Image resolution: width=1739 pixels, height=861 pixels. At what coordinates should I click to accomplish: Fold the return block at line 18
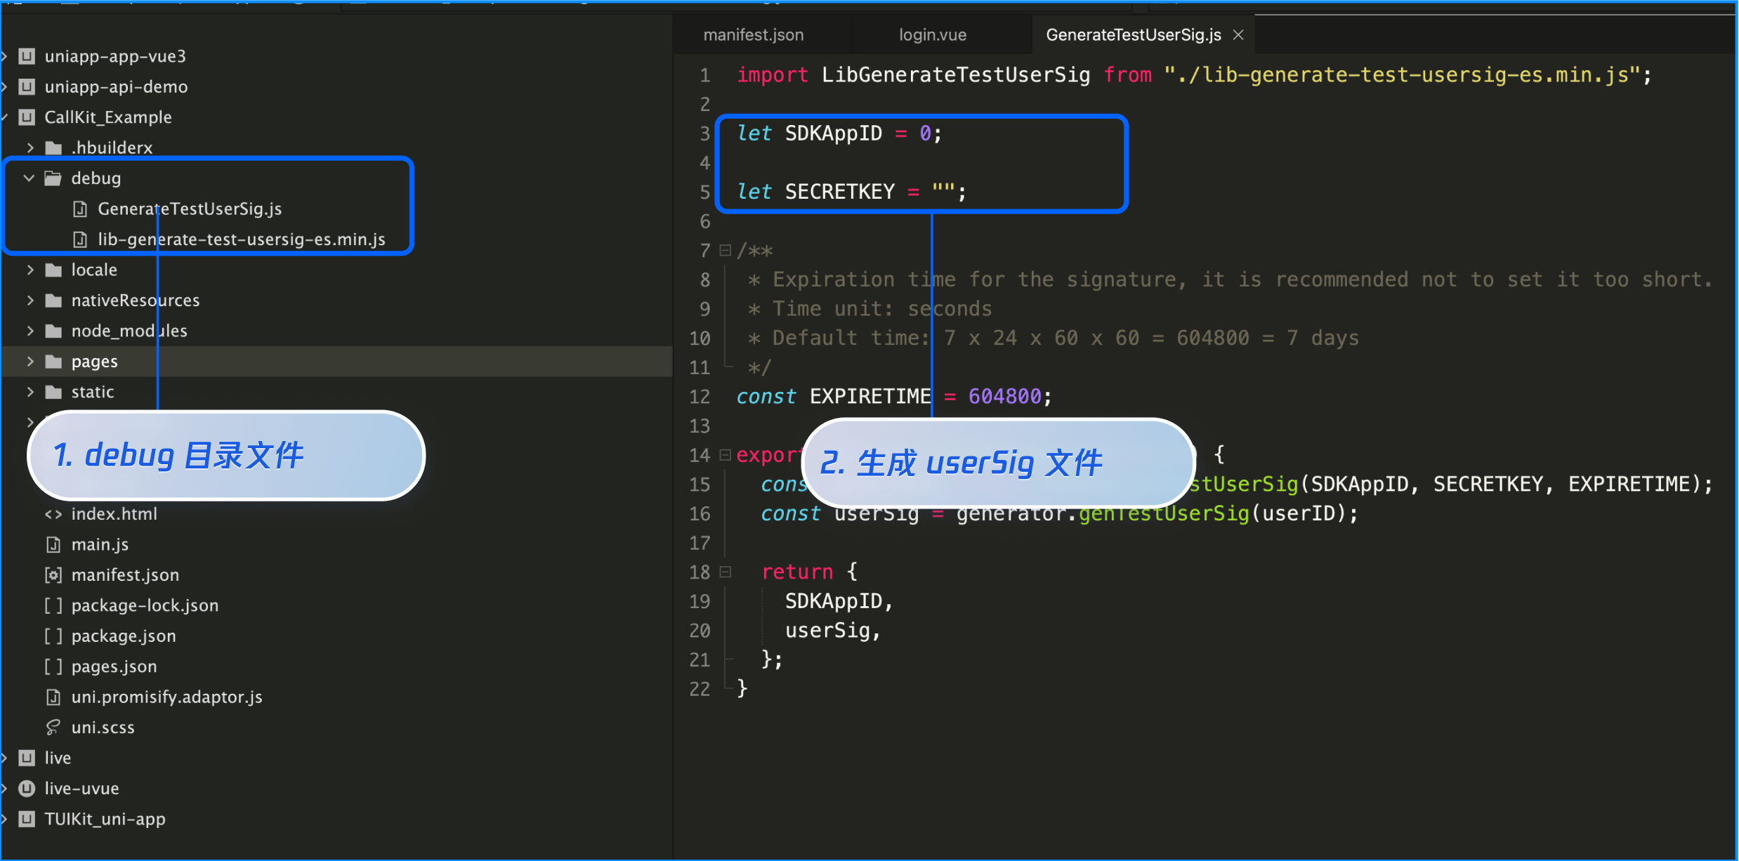(726, 572)
